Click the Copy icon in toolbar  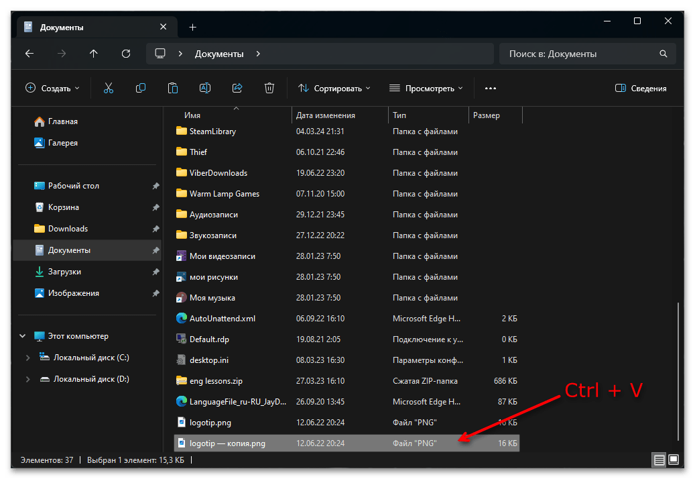pyautogui.click(x=141, y=88)
